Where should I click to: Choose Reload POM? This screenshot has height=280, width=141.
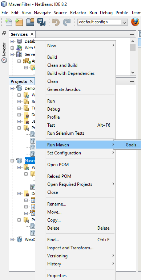click(76, 176)
